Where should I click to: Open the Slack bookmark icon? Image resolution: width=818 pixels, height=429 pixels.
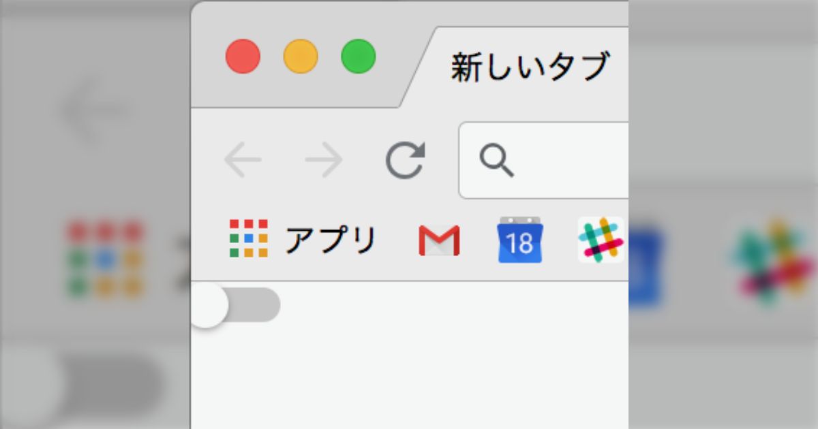[x=601, y=240]
